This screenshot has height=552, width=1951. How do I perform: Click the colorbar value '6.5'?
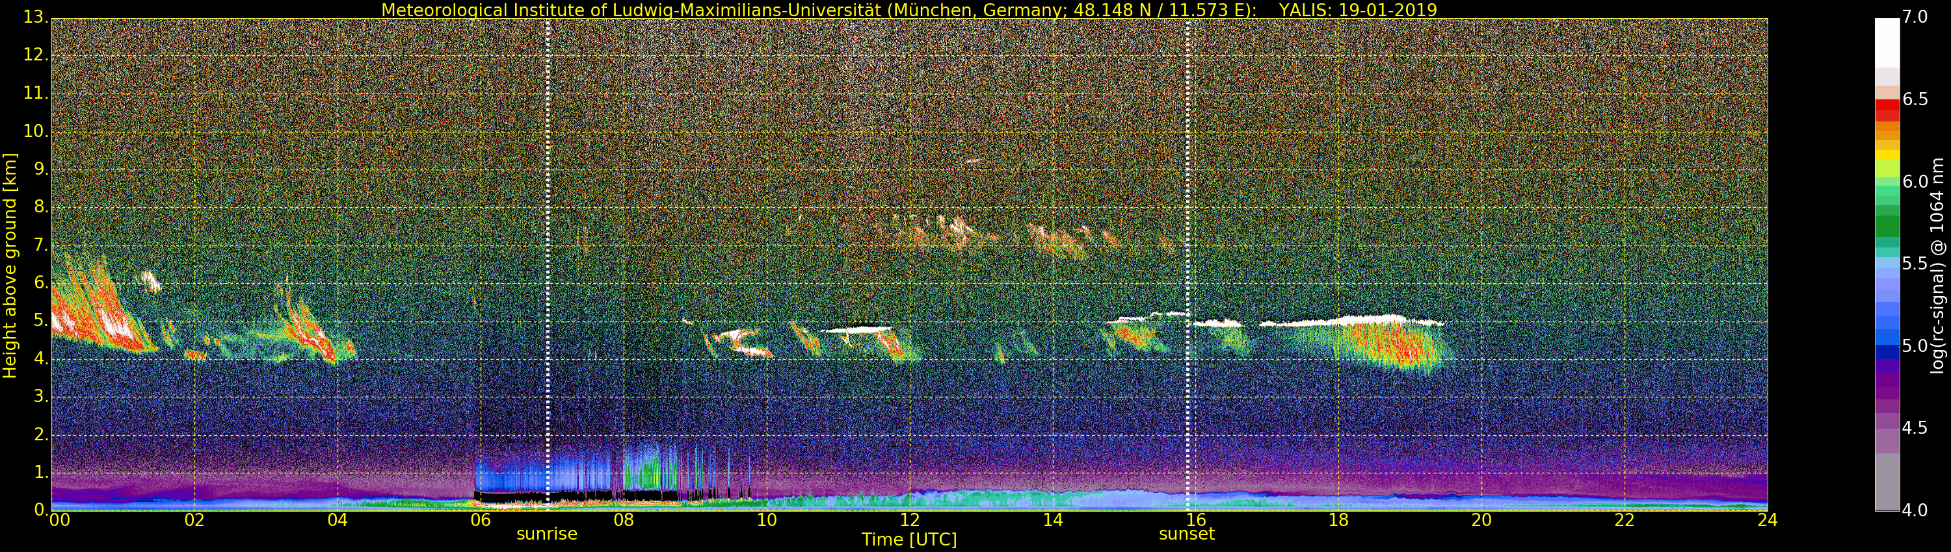pyautogui.click(x=1915, y=100)
